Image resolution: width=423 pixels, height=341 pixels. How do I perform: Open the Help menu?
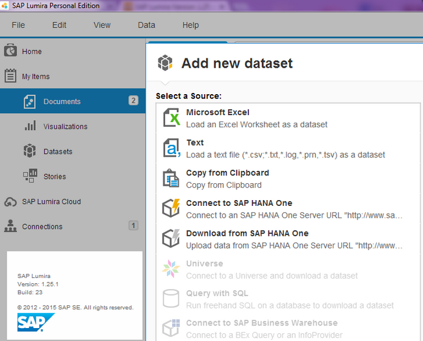point(190,25)
